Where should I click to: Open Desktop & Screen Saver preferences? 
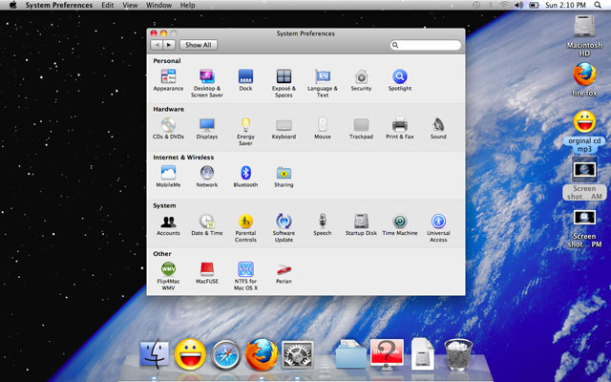(x=207, y=83)
